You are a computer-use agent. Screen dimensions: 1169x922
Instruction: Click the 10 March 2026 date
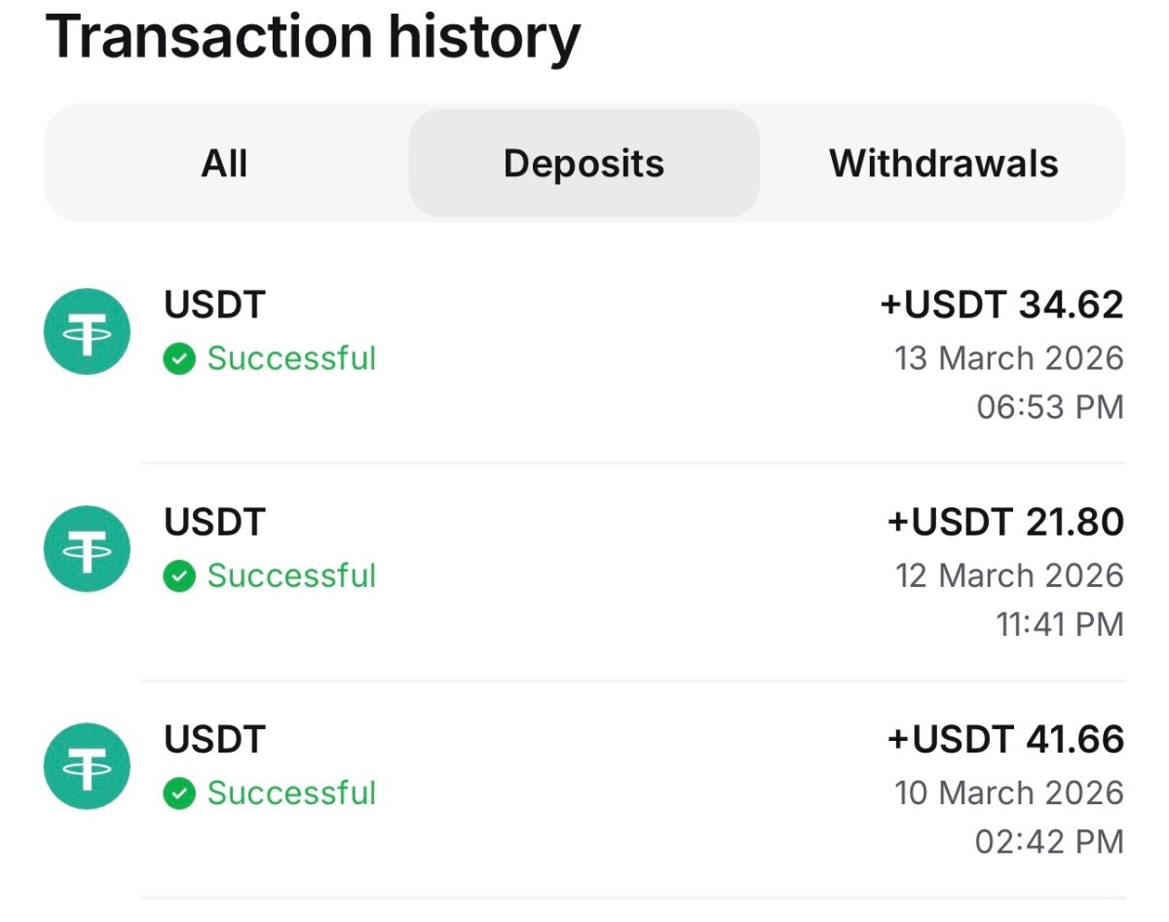1009,793
